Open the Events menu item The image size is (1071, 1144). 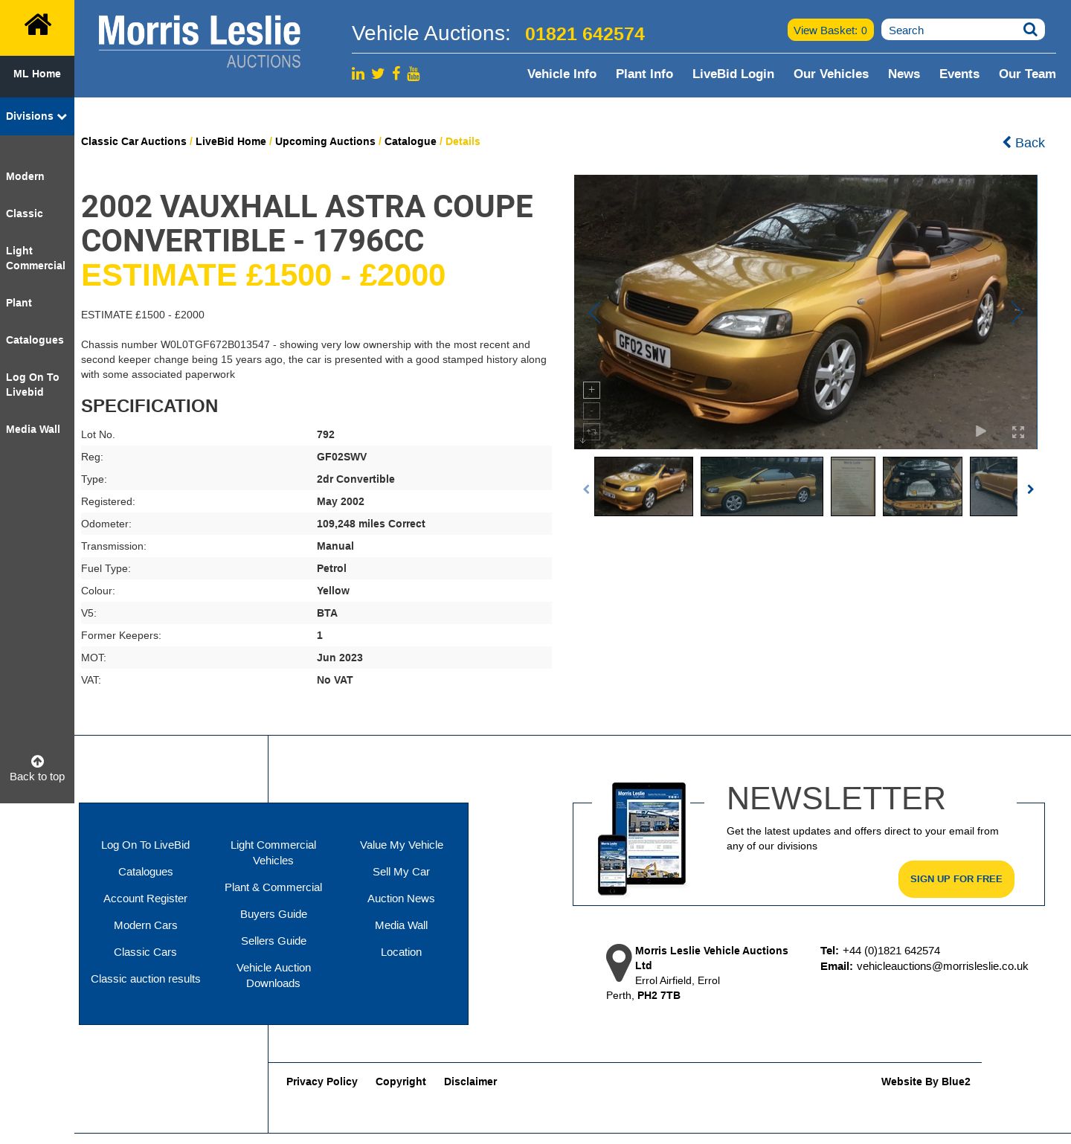[x=959, y=74]
